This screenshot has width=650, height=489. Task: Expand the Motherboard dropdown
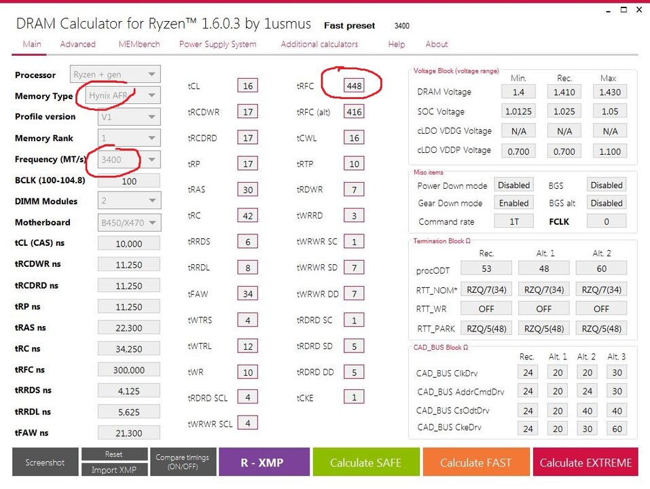[x=129, y=223]
